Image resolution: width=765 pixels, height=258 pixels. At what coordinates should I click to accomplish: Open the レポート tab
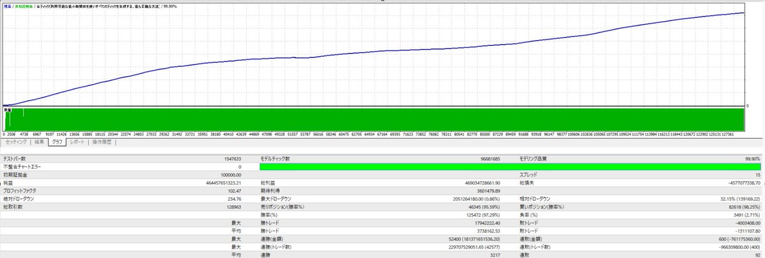click(76, 142)
